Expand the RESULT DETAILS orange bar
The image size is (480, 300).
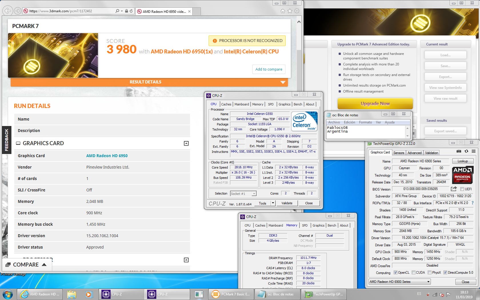pyautogui.click(x=149, y=82)
